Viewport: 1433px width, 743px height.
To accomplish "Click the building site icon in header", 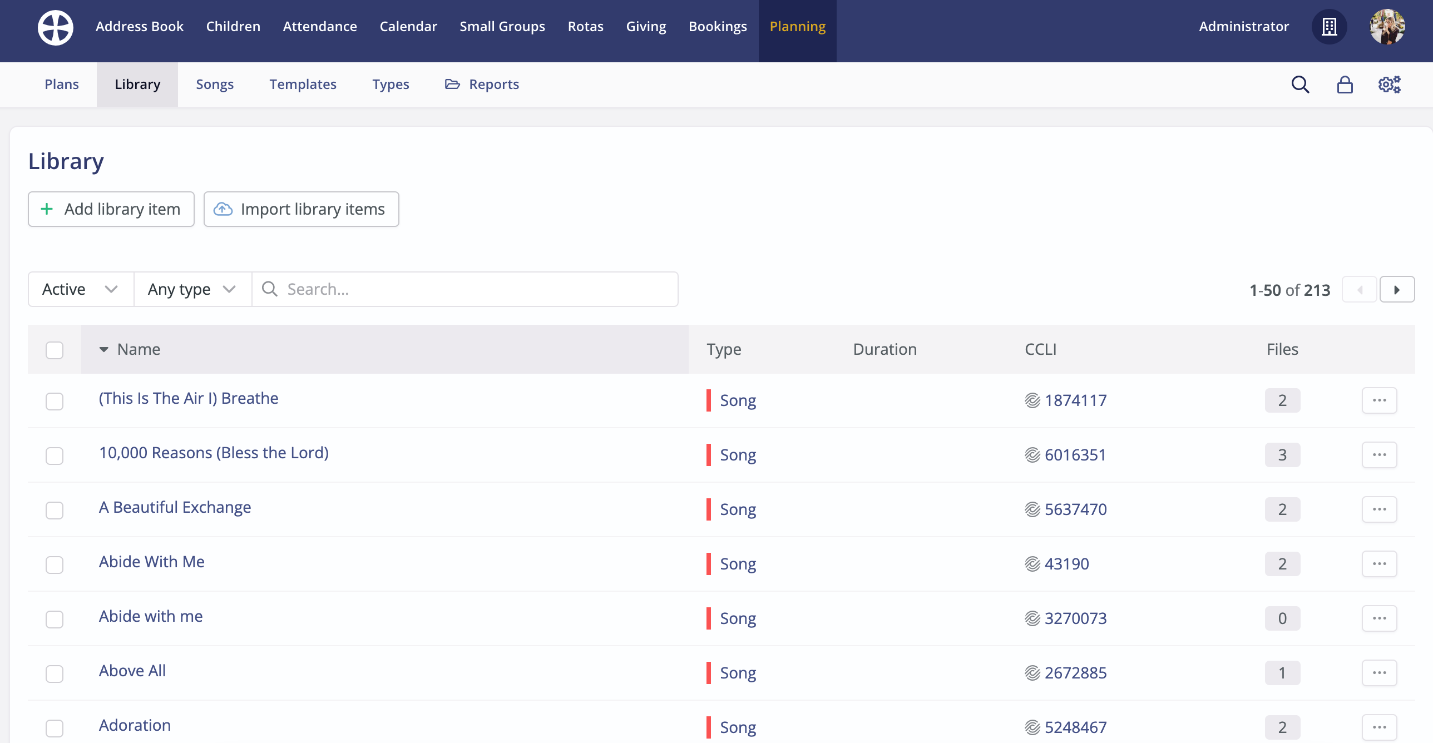I will click(1329, 27).
